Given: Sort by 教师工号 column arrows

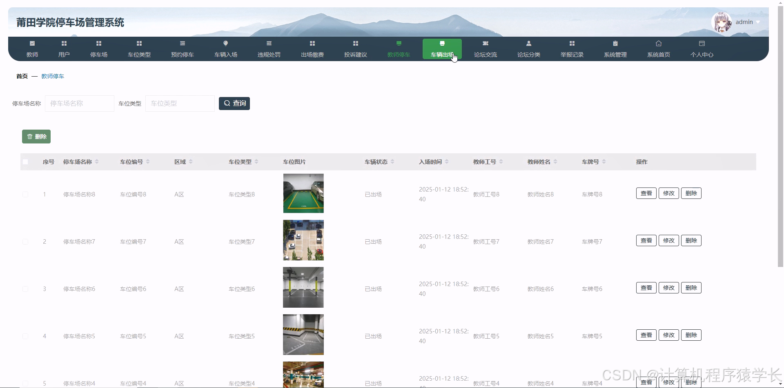Looking at the screenshot, I should click(x=501, y=162).
